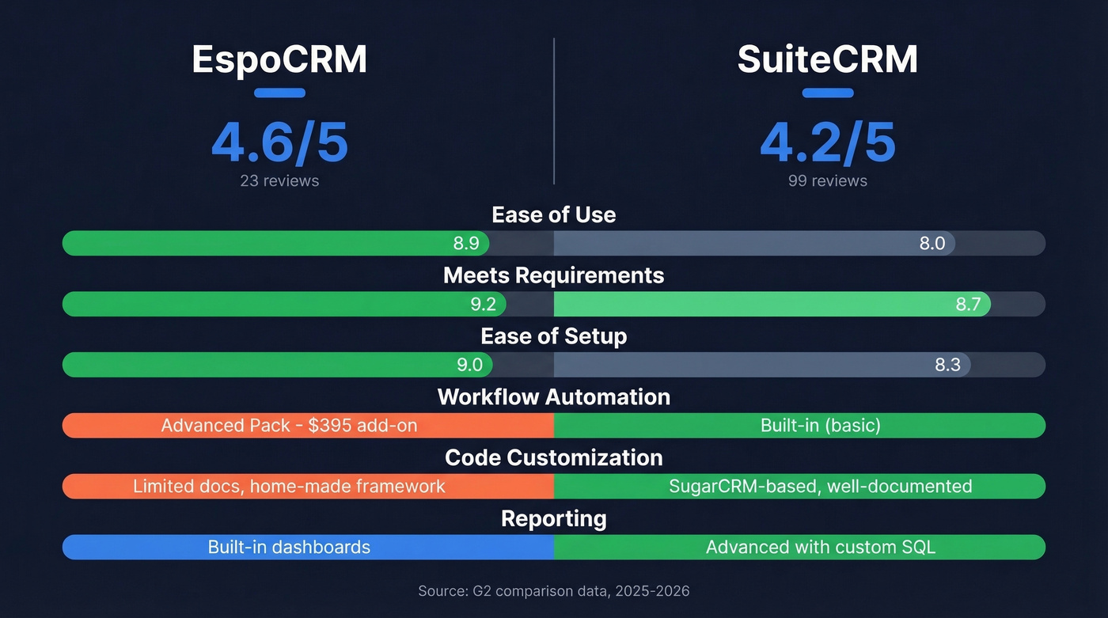Image resolution: width=1108 pixels, height=618 pixels.
Task: Click the blue underline beneath SuiteCRM
Action: point(828,93)
